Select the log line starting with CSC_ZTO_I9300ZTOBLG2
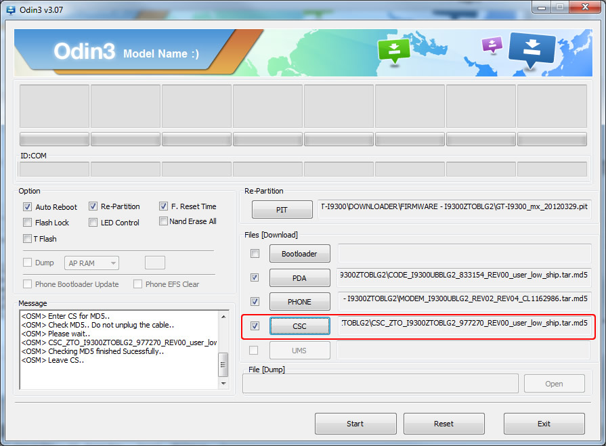 point(119,342)
